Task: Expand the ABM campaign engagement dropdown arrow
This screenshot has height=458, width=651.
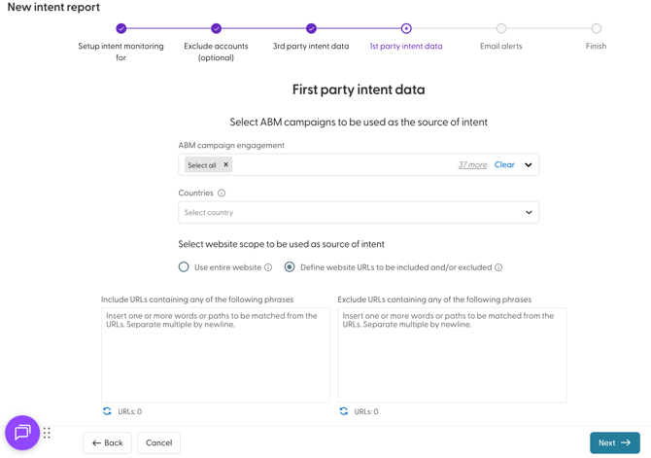Action: click(x=529, y=165)
